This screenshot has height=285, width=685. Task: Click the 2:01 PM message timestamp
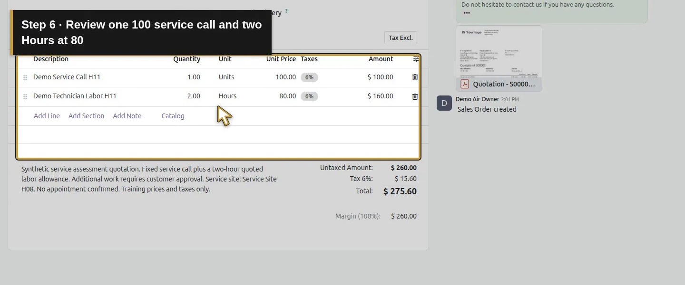pos(510,99)
